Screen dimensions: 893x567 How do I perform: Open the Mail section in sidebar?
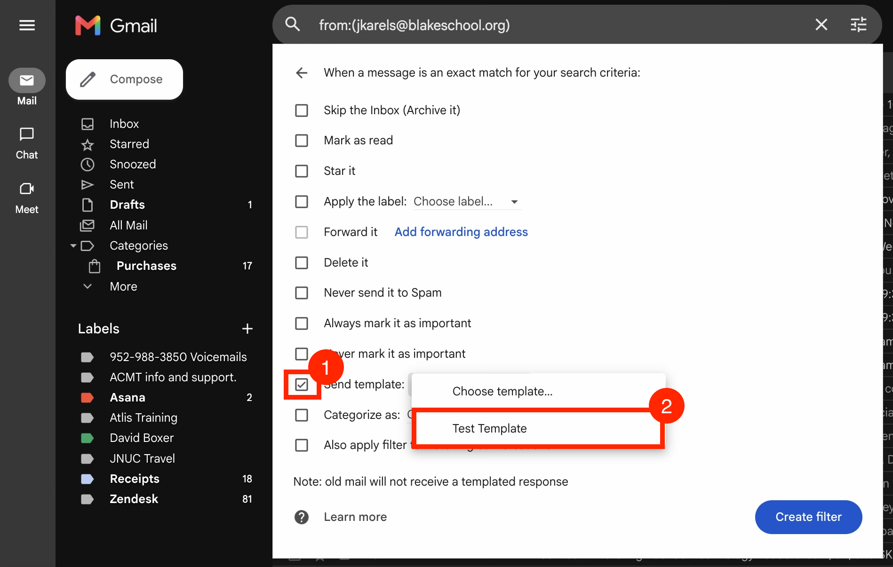pyautogui.click(x=27, y=87)
